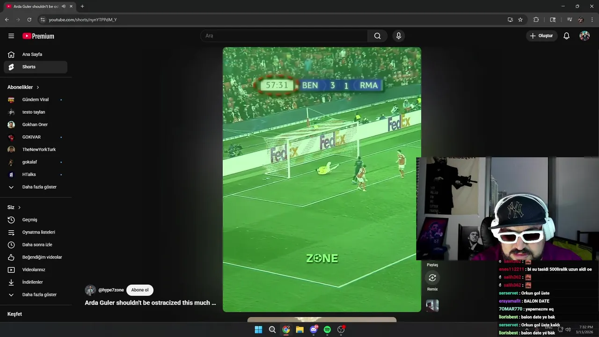Open the Windows Start menu
Image resolution: width=599 pixels, height=337 pixels.
pos(258,330)
